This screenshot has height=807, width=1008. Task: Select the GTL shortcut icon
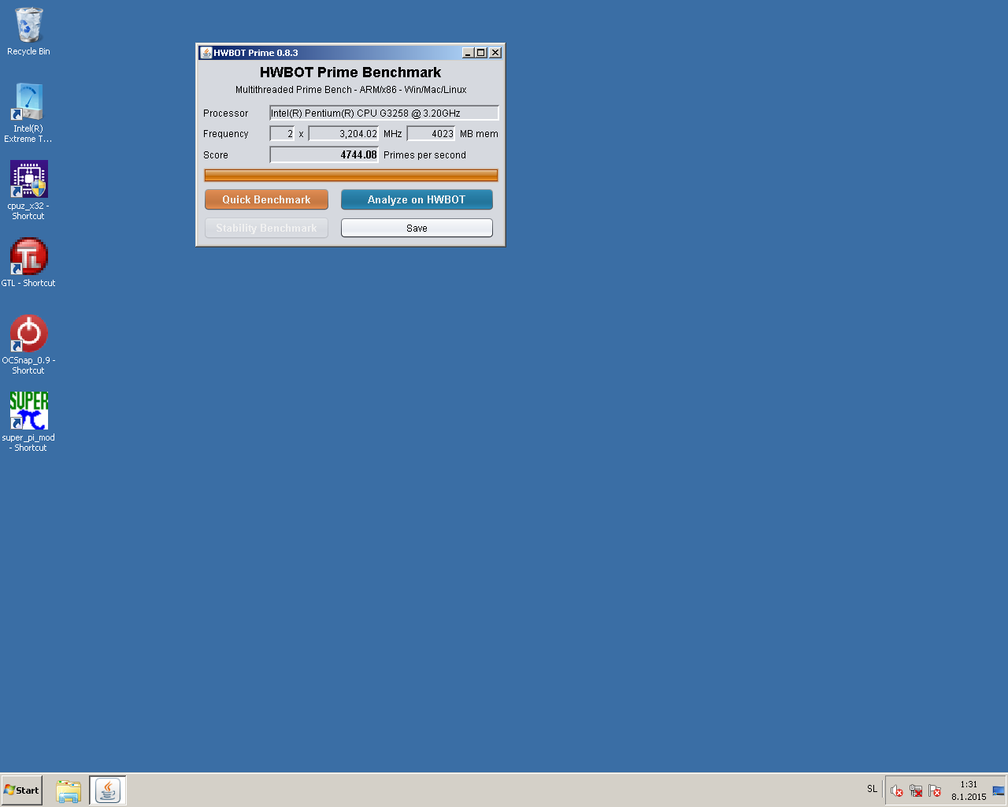pos(28,262)
